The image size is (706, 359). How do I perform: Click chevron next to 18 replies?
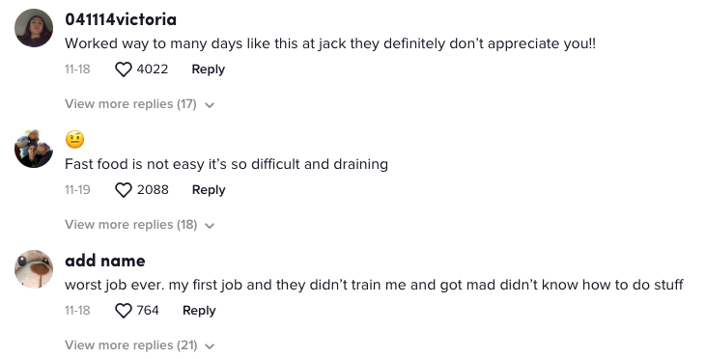coord(210,226)
